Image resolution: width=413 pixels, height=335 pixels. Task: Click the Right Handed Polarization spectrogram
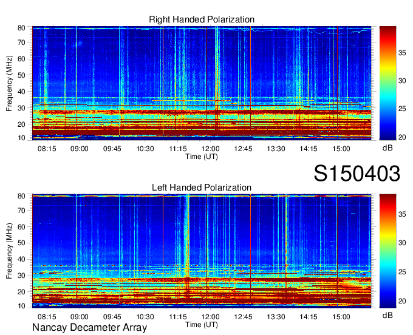[202, 83]
